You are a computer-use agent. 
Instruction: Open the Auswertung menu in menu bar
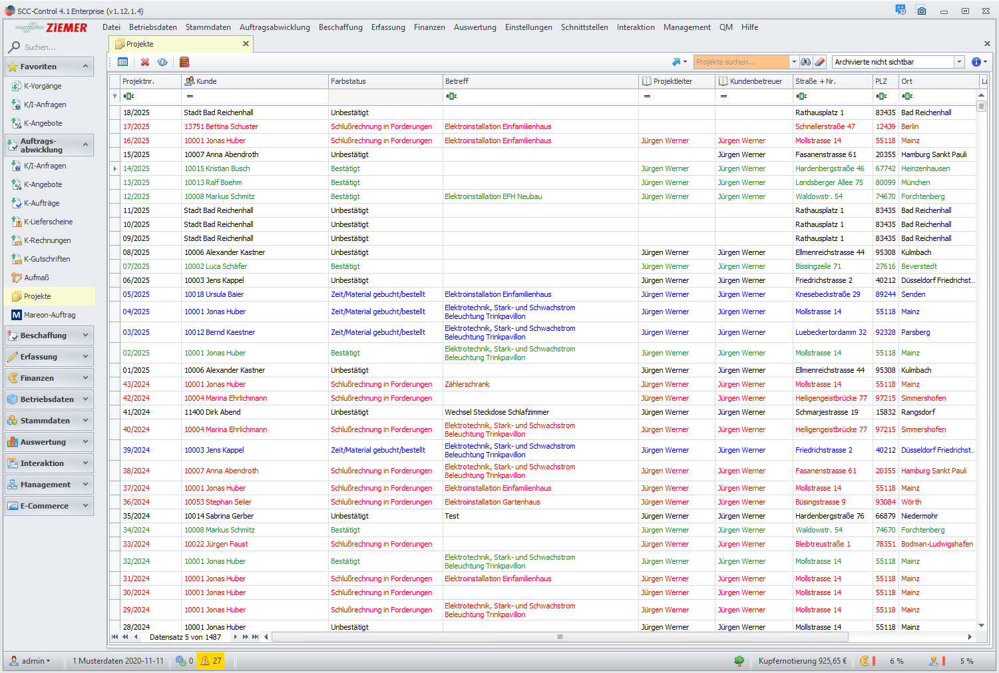(x=475, y=27)
